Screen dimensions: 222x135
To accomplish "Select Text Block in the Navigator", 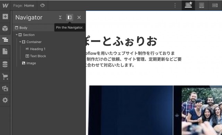I will click(38, 56).
